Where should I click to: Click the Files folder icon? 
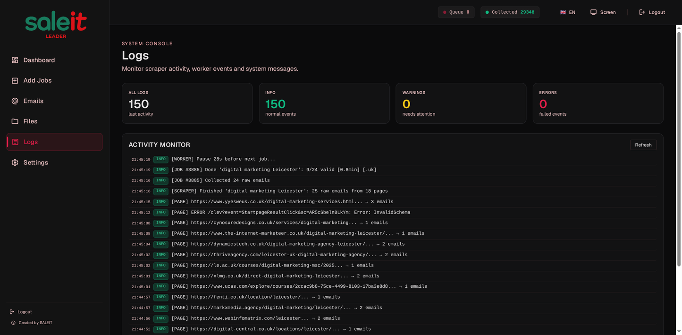15,121
